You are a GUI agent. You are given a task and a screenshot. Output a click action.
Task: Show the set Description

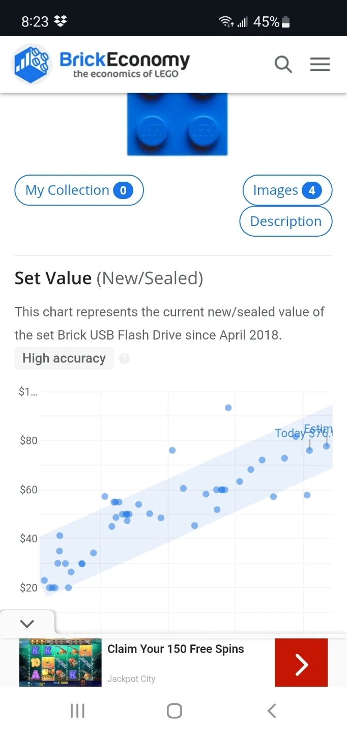coord(285,221)
